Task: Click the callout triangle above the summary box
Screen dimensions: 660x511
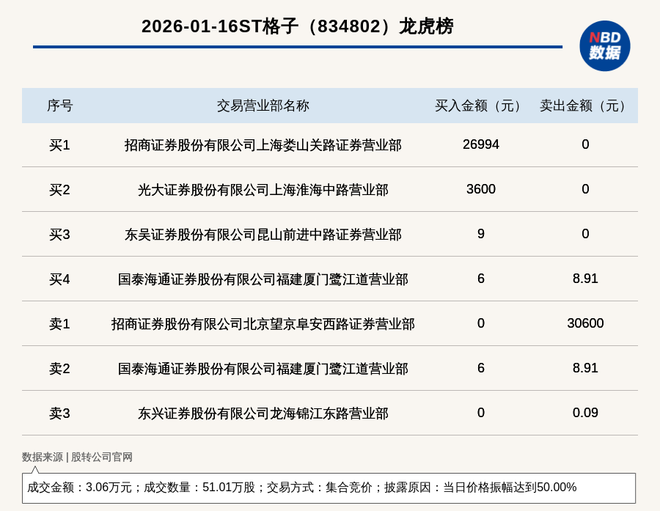Action: pyautogui.click(x=34, y=469)
